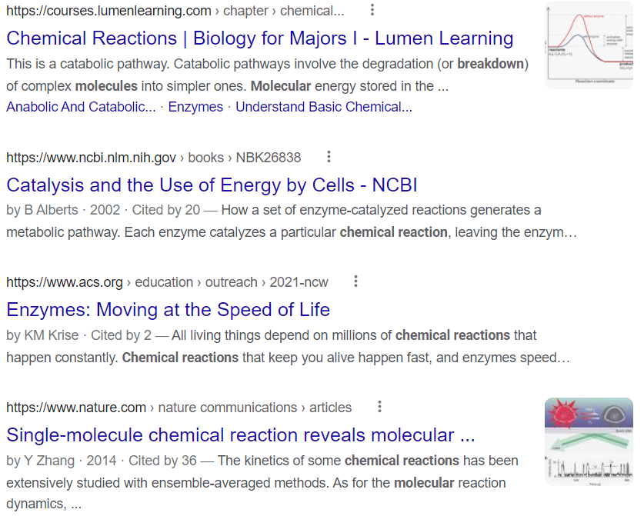Click the reaction energy diagram thumbnail

click(589, 45)
